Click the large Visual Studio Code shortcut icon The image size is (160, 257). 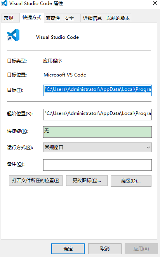coord(13,35)
